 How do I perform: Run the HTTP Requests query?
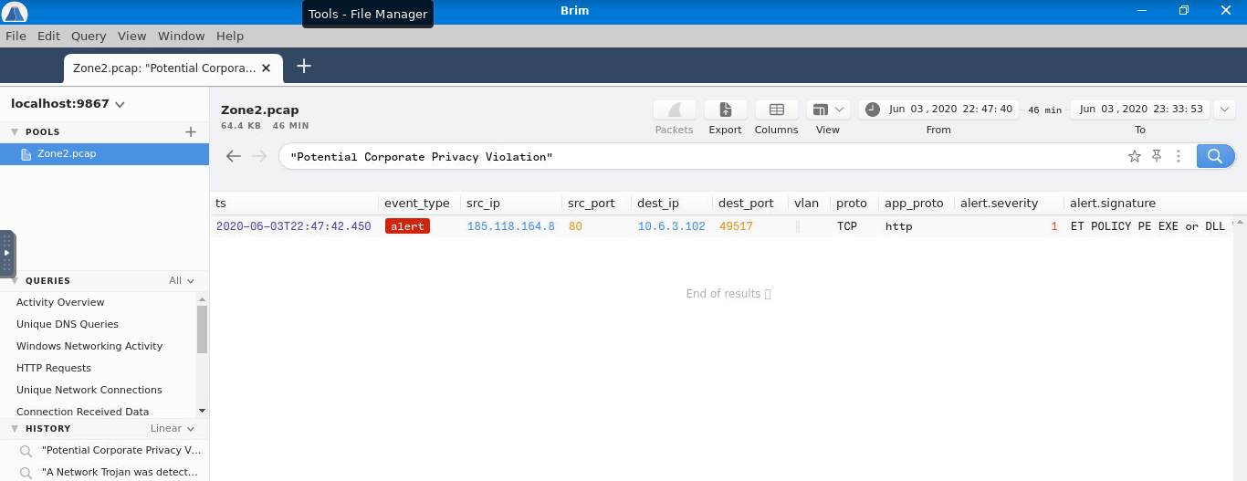pyautogui.click(x=54, y=368)
